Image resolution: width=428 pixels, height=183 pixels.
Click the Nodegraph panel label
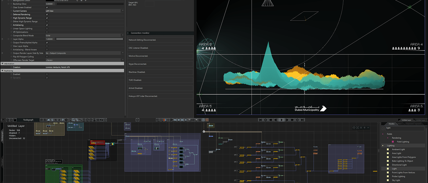[x=28, y=120]
